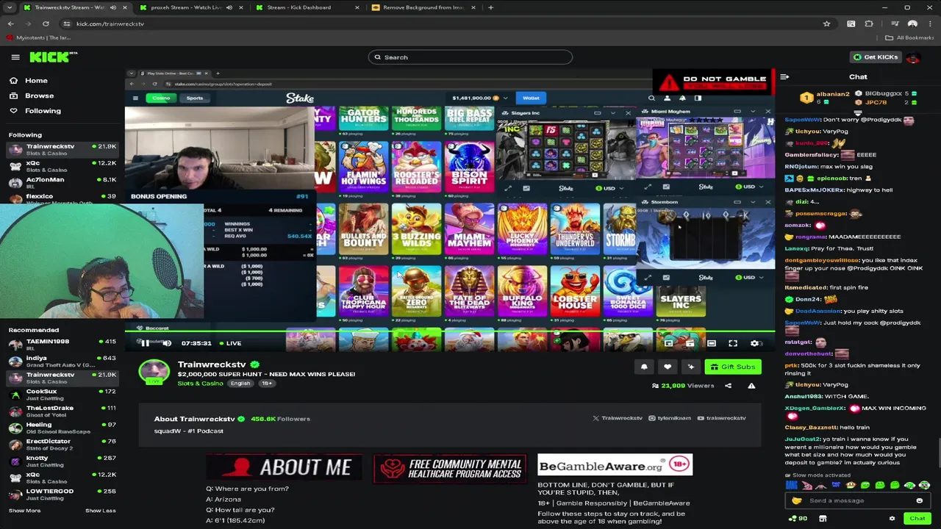This screenshot has width=941, height=529.
Task: Open Following in the sidebar
Action: [x=35, y=111]
